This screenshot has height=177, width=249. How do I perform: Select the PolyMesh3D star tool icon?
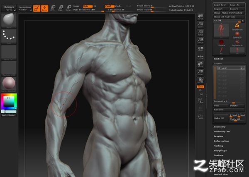(x=237, y=43)
